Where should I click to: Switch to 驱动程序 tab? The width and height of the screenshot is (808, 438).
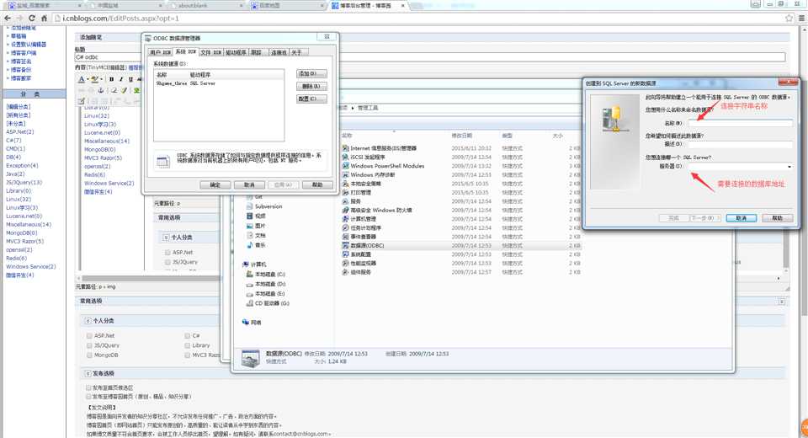237,52
